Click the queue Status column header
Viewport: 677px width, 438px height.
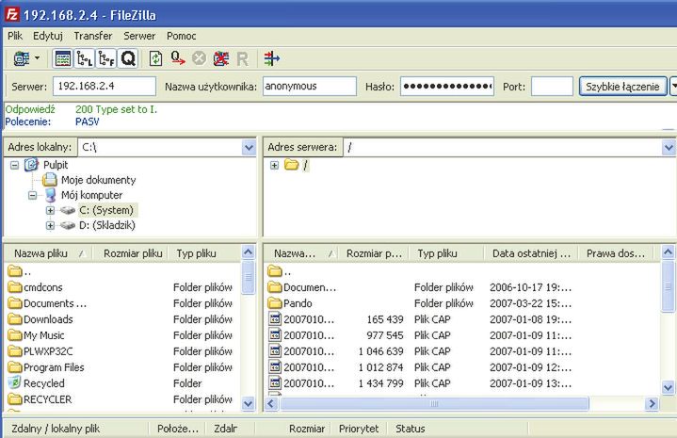click(411, 429)
